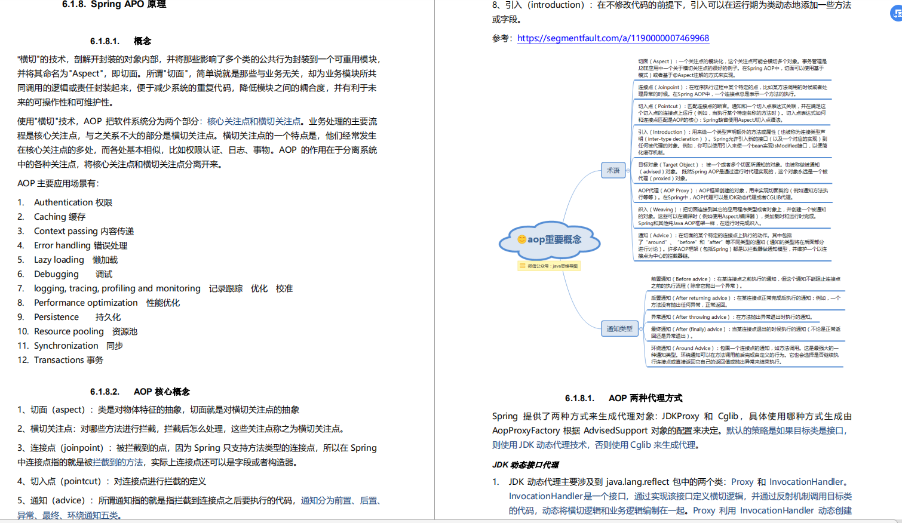Click the line 'AOP 主要应用场景有:'
The height and width of the screenshot is (523, 902).
[x=58, y=183]
